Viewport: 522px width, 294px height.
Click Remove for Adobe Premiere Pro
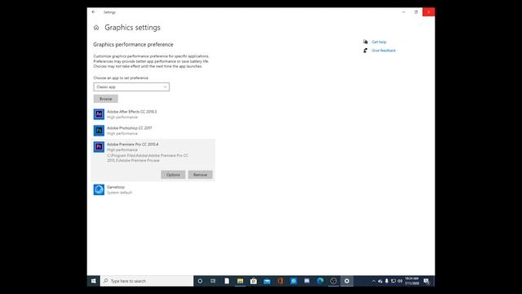coord(200,175)
